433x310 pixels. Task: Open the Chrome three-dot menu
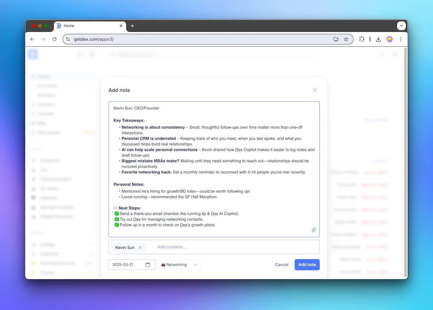pyautogui.click(x=401, y=39)
